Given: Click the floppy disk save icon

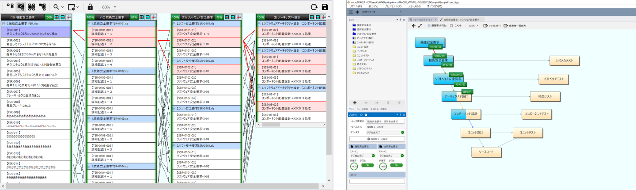Looking at the screenshot, I should click(x=326, y=7).
